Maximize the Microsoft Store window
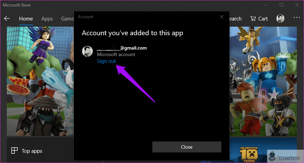The width and height of the screenshot is (304, 163). pyautogui.click(x=281, y=5)
